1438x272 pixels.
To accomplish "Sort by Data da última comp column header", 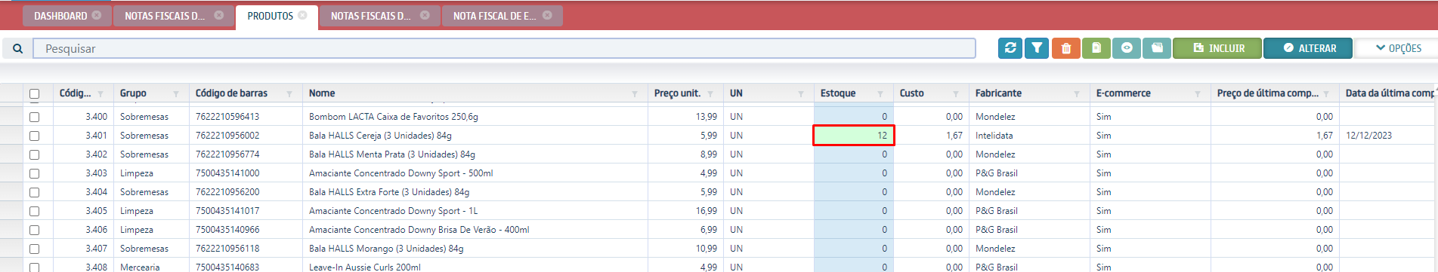I will (x=1390, y=93).
